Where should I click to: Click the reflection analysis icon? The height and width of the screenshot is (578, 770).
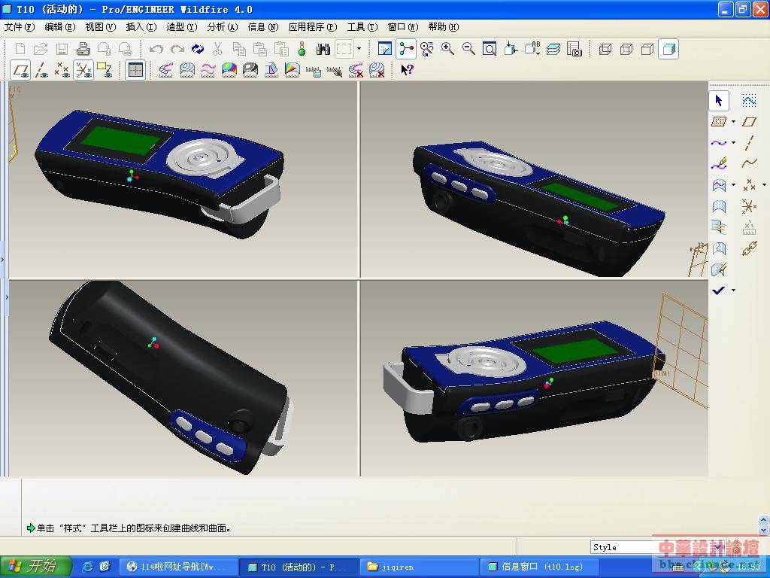point(250,70)
